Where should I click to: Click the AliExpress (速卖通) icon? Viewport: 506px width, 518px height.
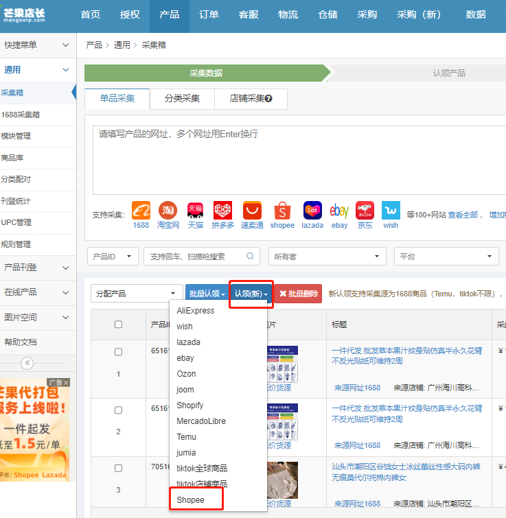point(252,211)
